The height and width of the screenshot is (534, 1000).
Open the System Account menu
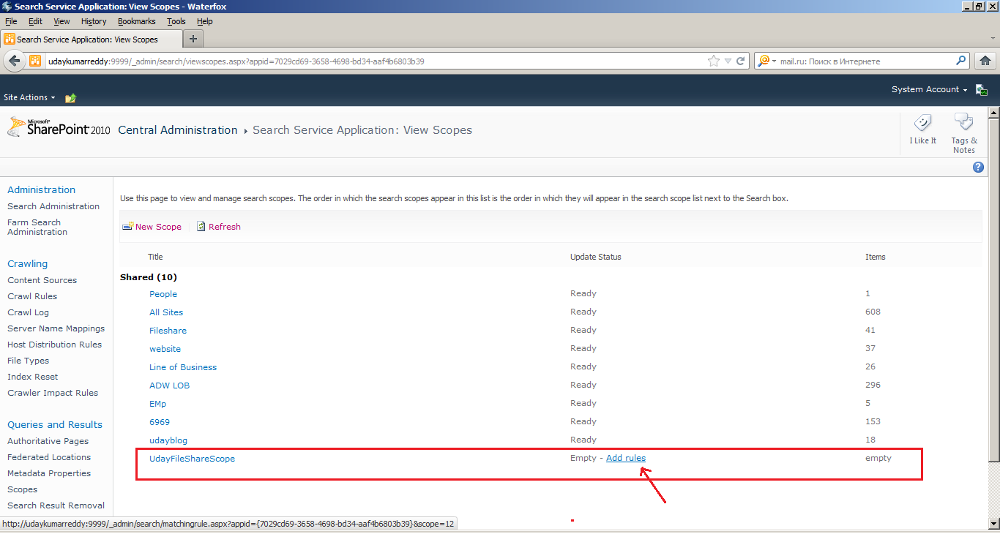[x=929, y=89]
